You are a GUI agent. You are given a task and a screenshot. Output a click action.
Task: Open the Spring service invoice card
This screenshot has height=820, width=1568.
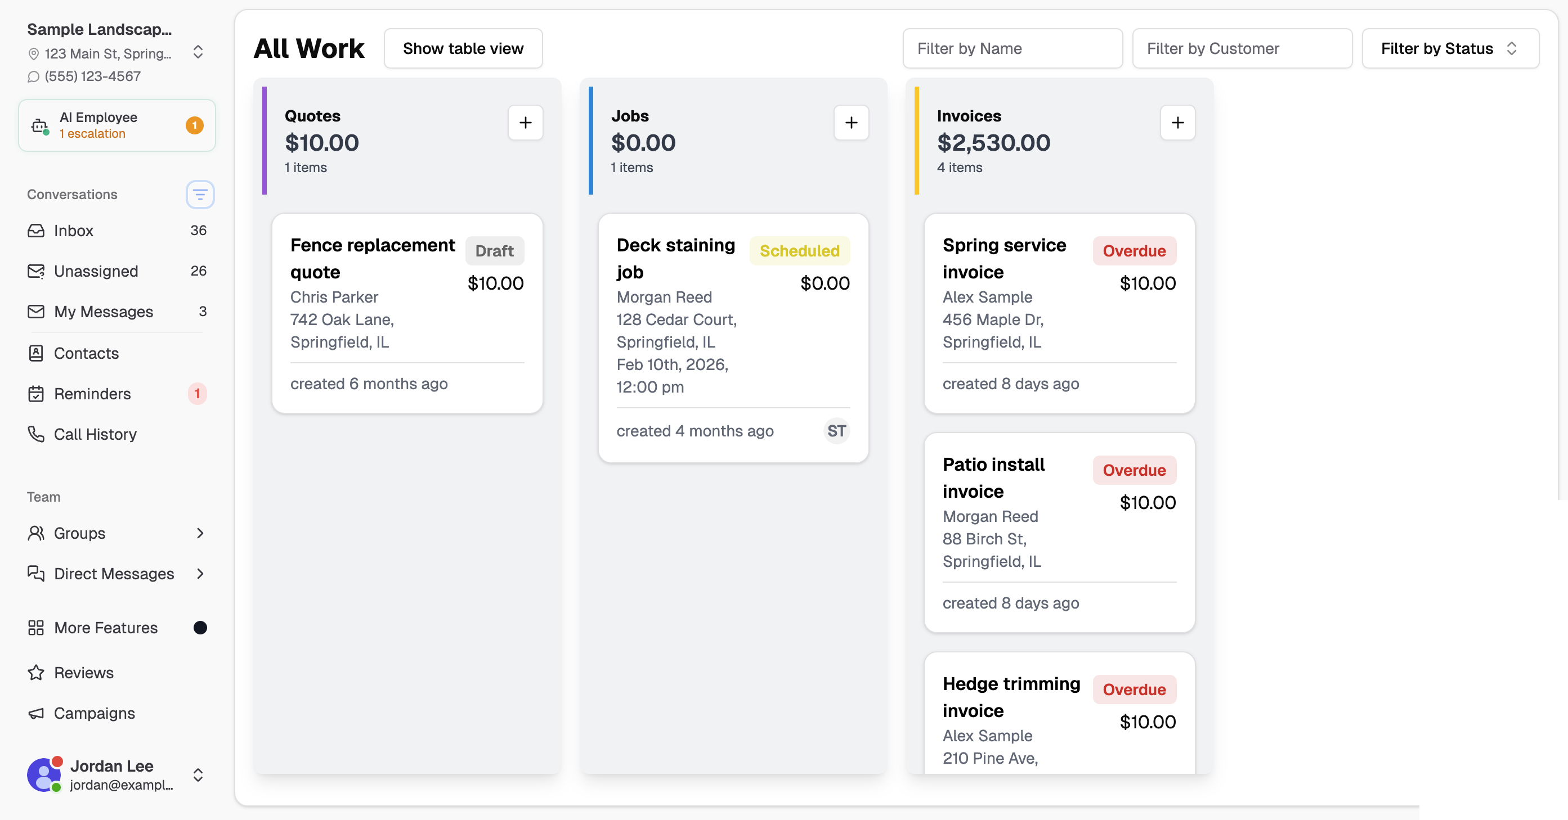point(1060,313)
